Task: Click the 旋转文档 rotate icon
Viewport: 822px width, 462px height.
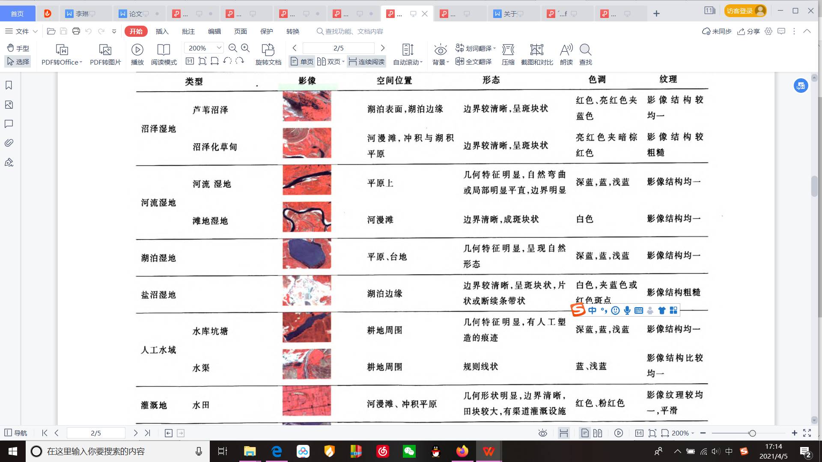Action: [x=268, y=50]
